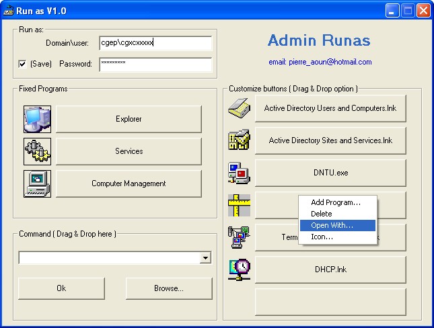
Task: Focus the Password input field
Action: (x=155, y=65)
